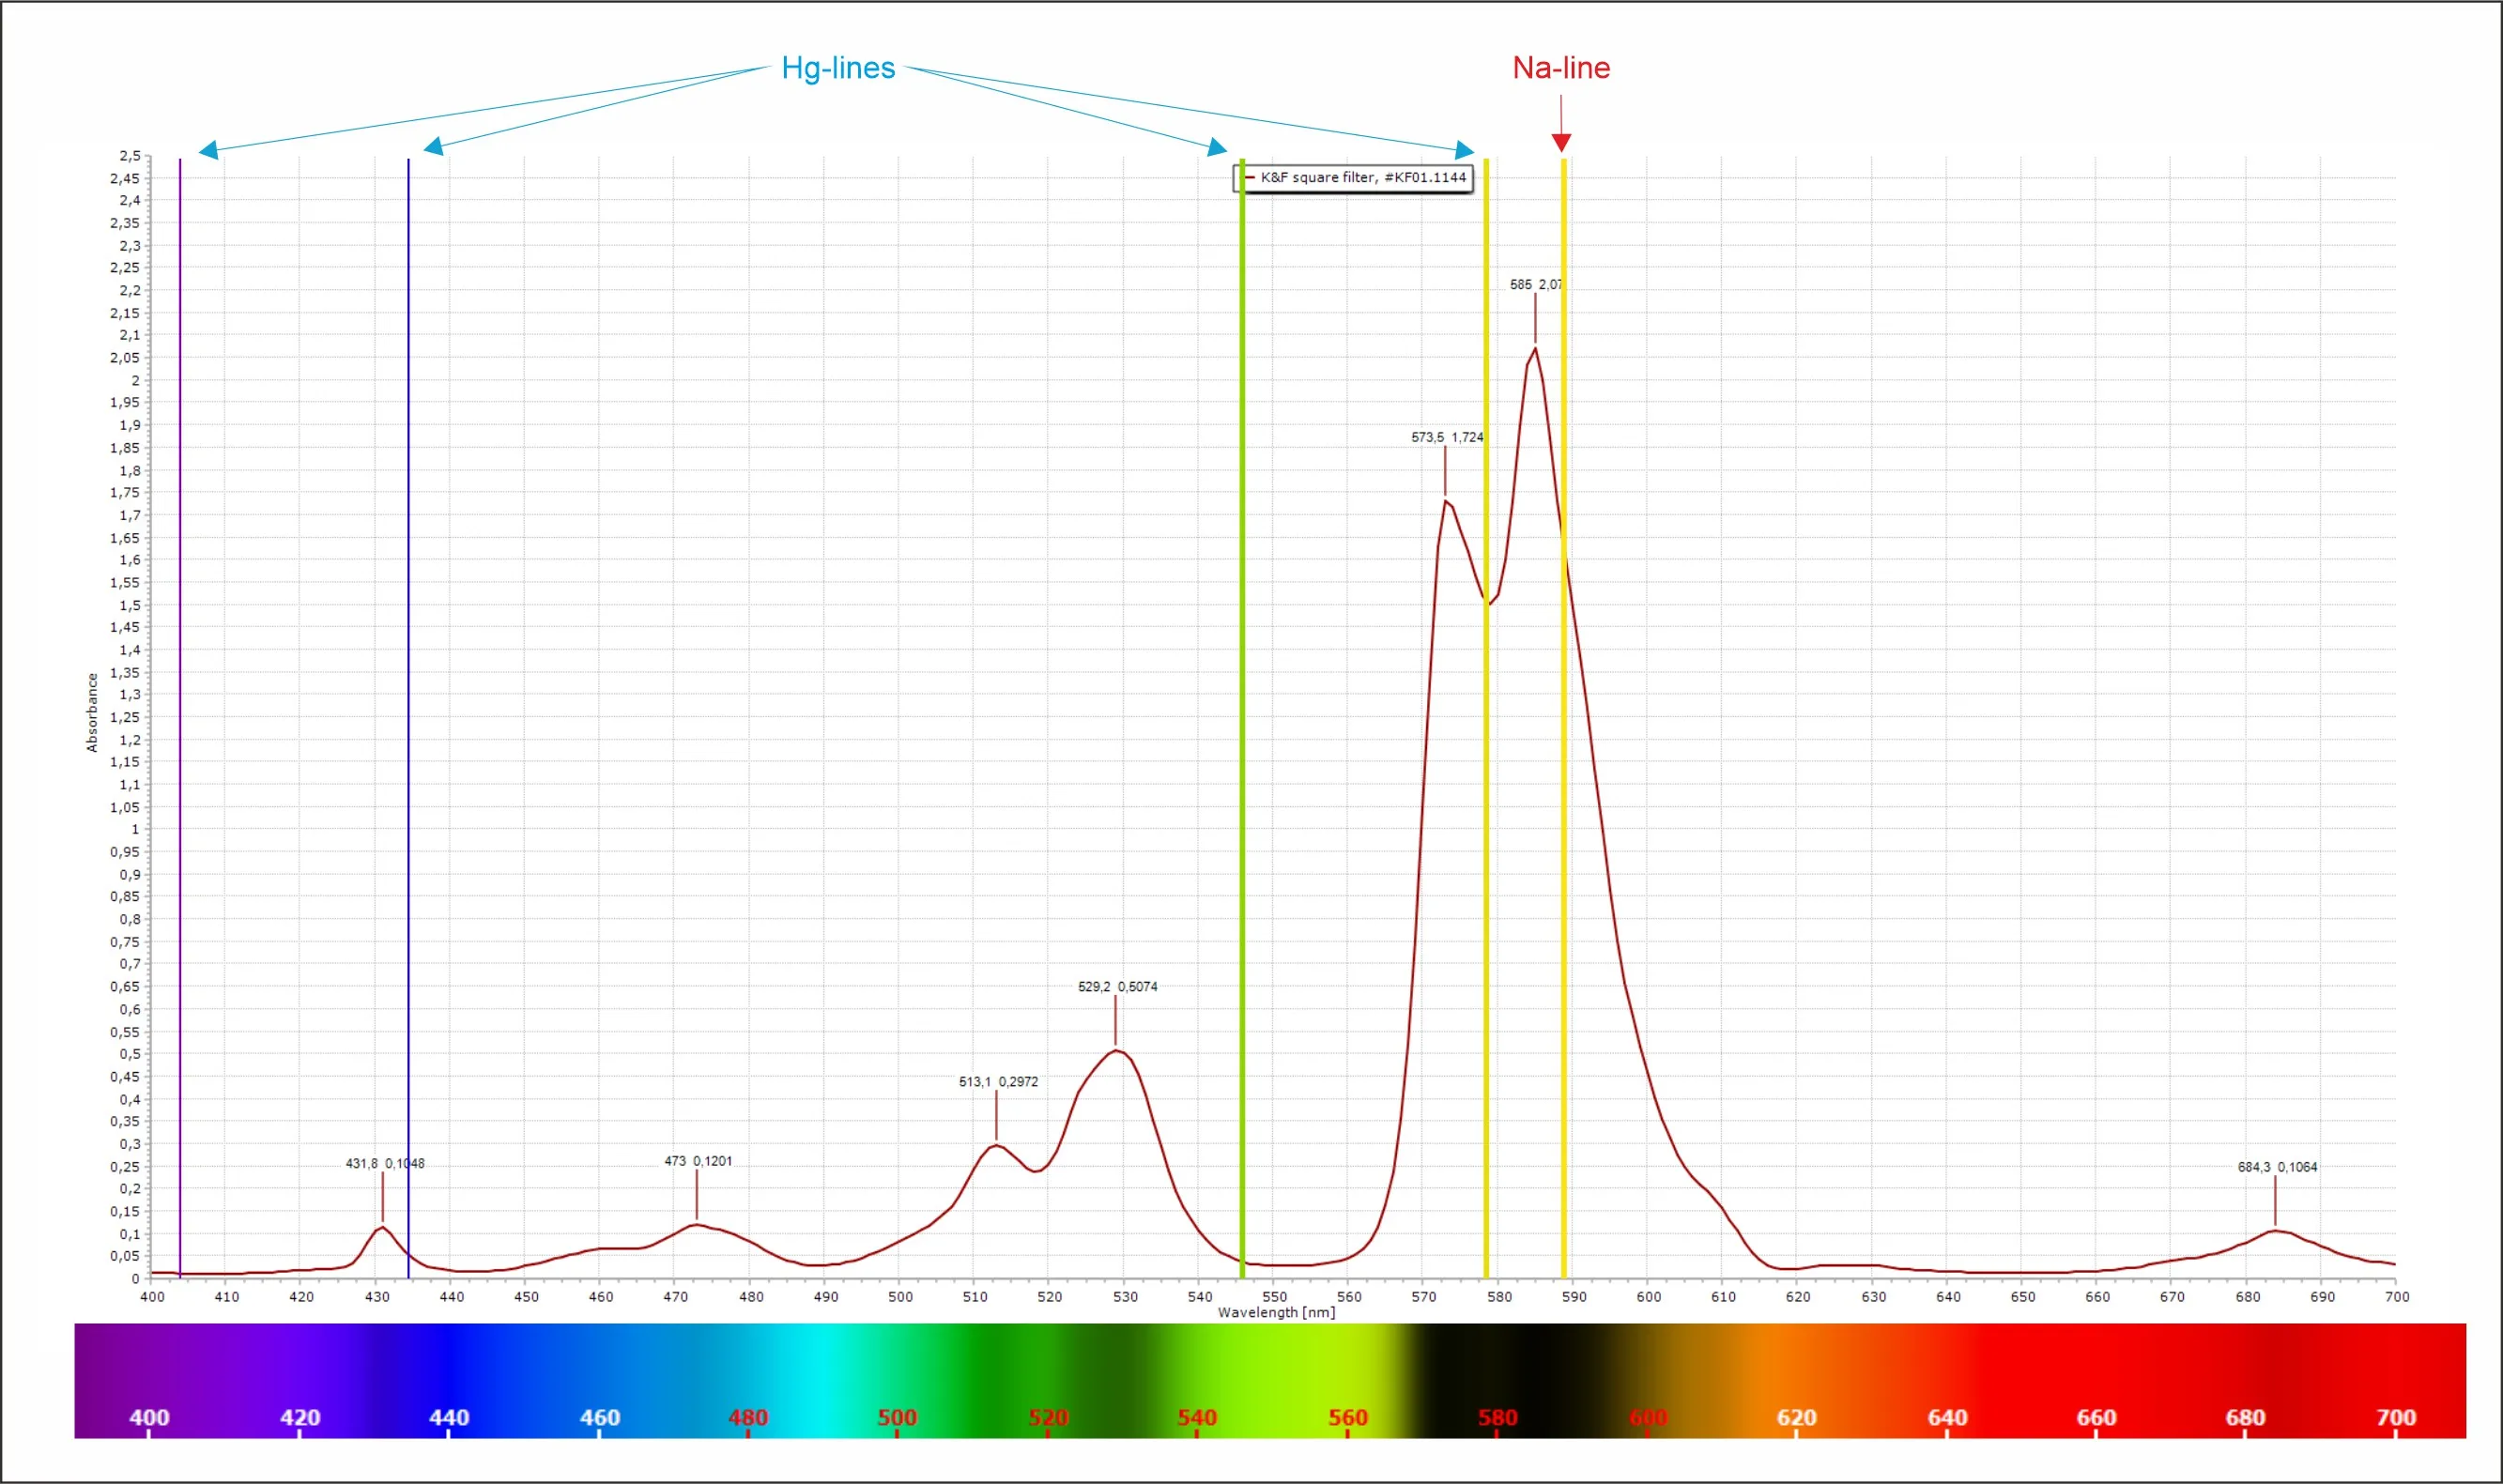This screenshot has height=1484, width=2503.
Task: Click the 473 0,1201 peak label
Action: 698,1161
